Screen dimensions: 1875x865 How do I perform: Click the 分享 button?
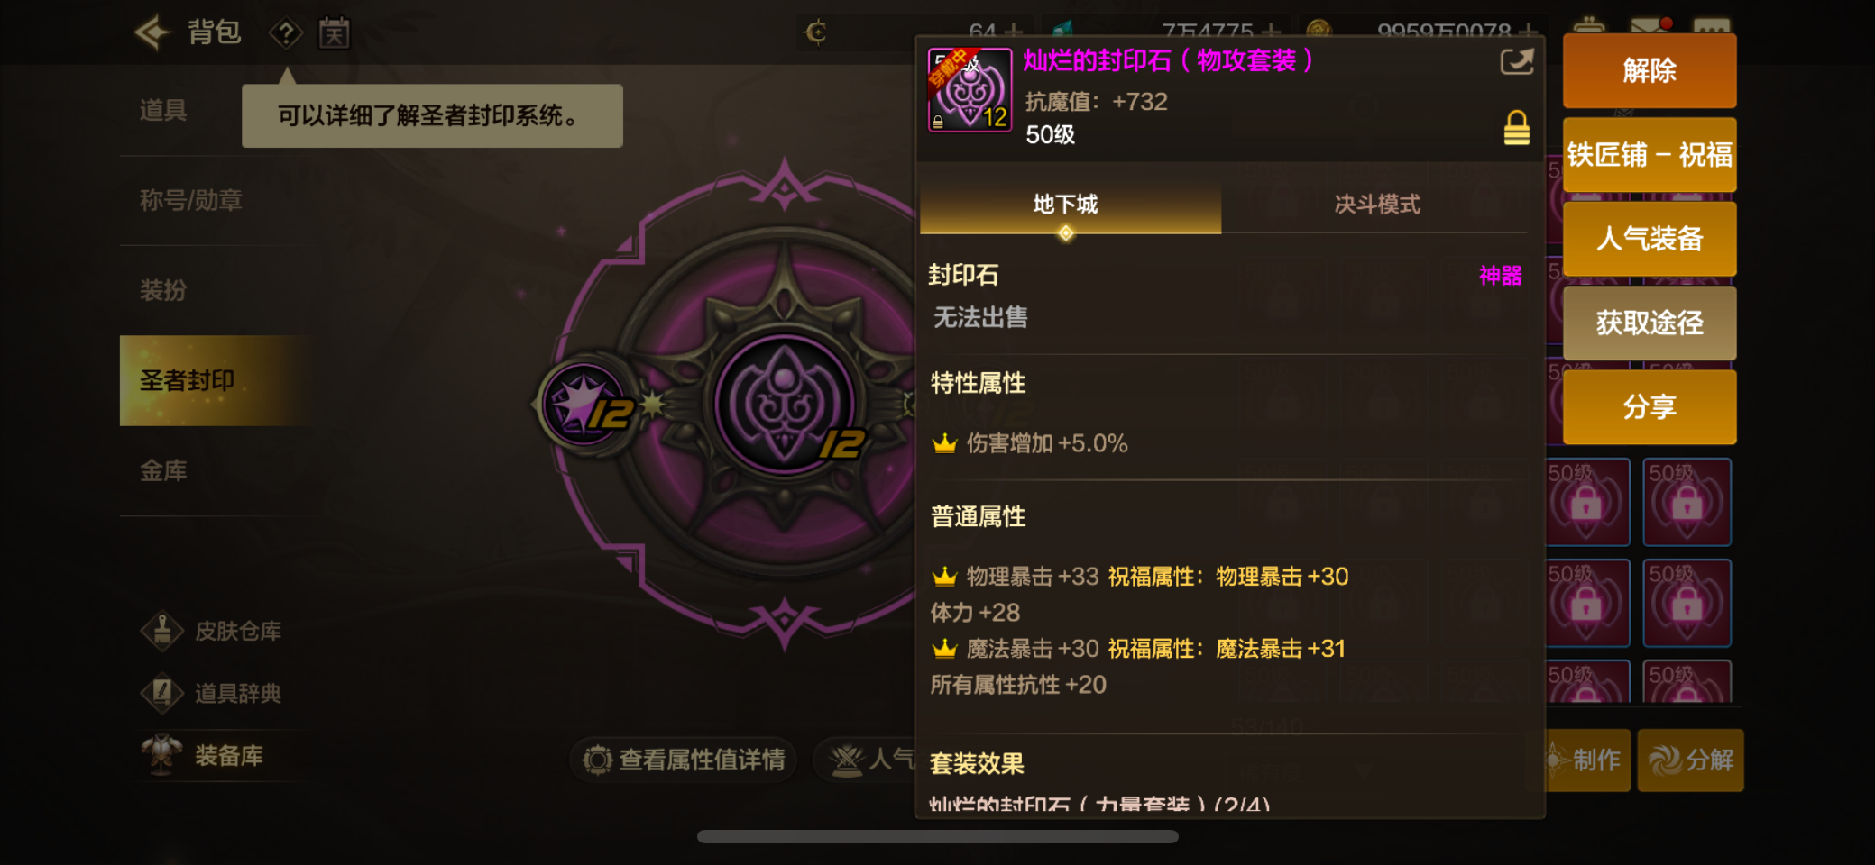tap(1649, 407)
